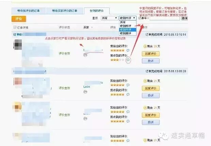Click 回复评价 in Leon's 09:28 order
211x146 pixels.
[x=151, y=88]
